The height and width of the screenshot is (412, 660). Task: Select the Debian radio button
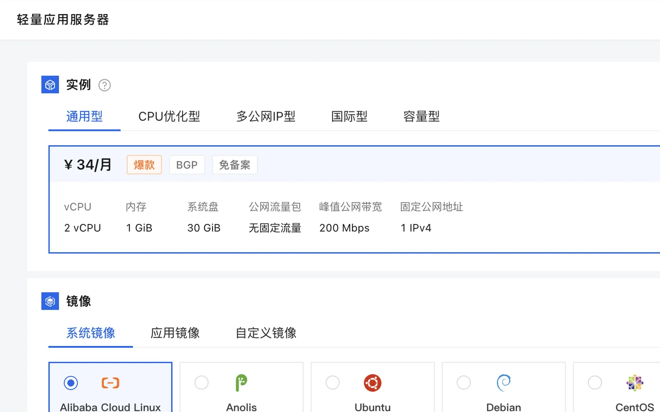coord(463,383)
